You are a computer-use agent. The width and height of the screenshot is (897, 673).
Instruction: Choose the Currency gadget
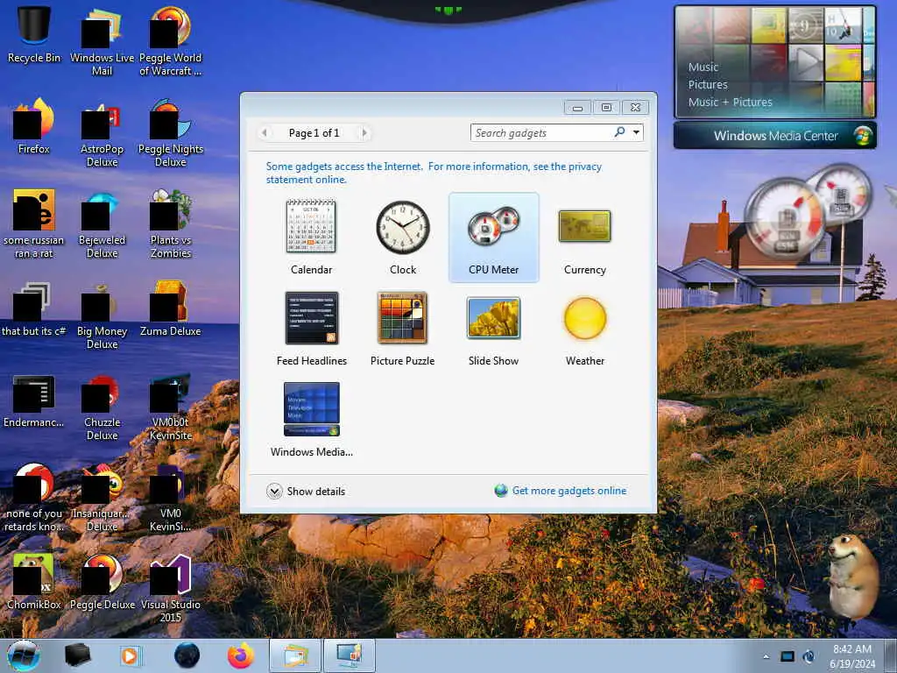point(584,237)
